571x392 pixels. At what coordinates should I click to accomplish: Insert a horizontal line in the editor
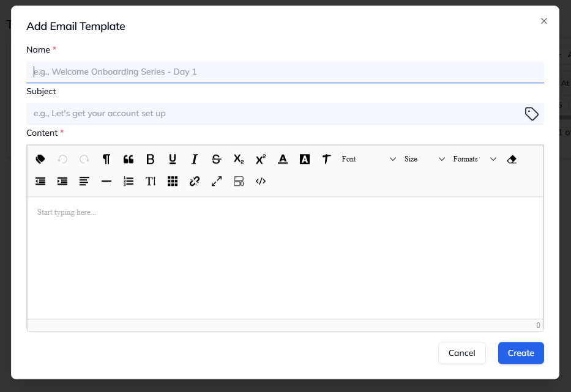[x=106, y=181]
